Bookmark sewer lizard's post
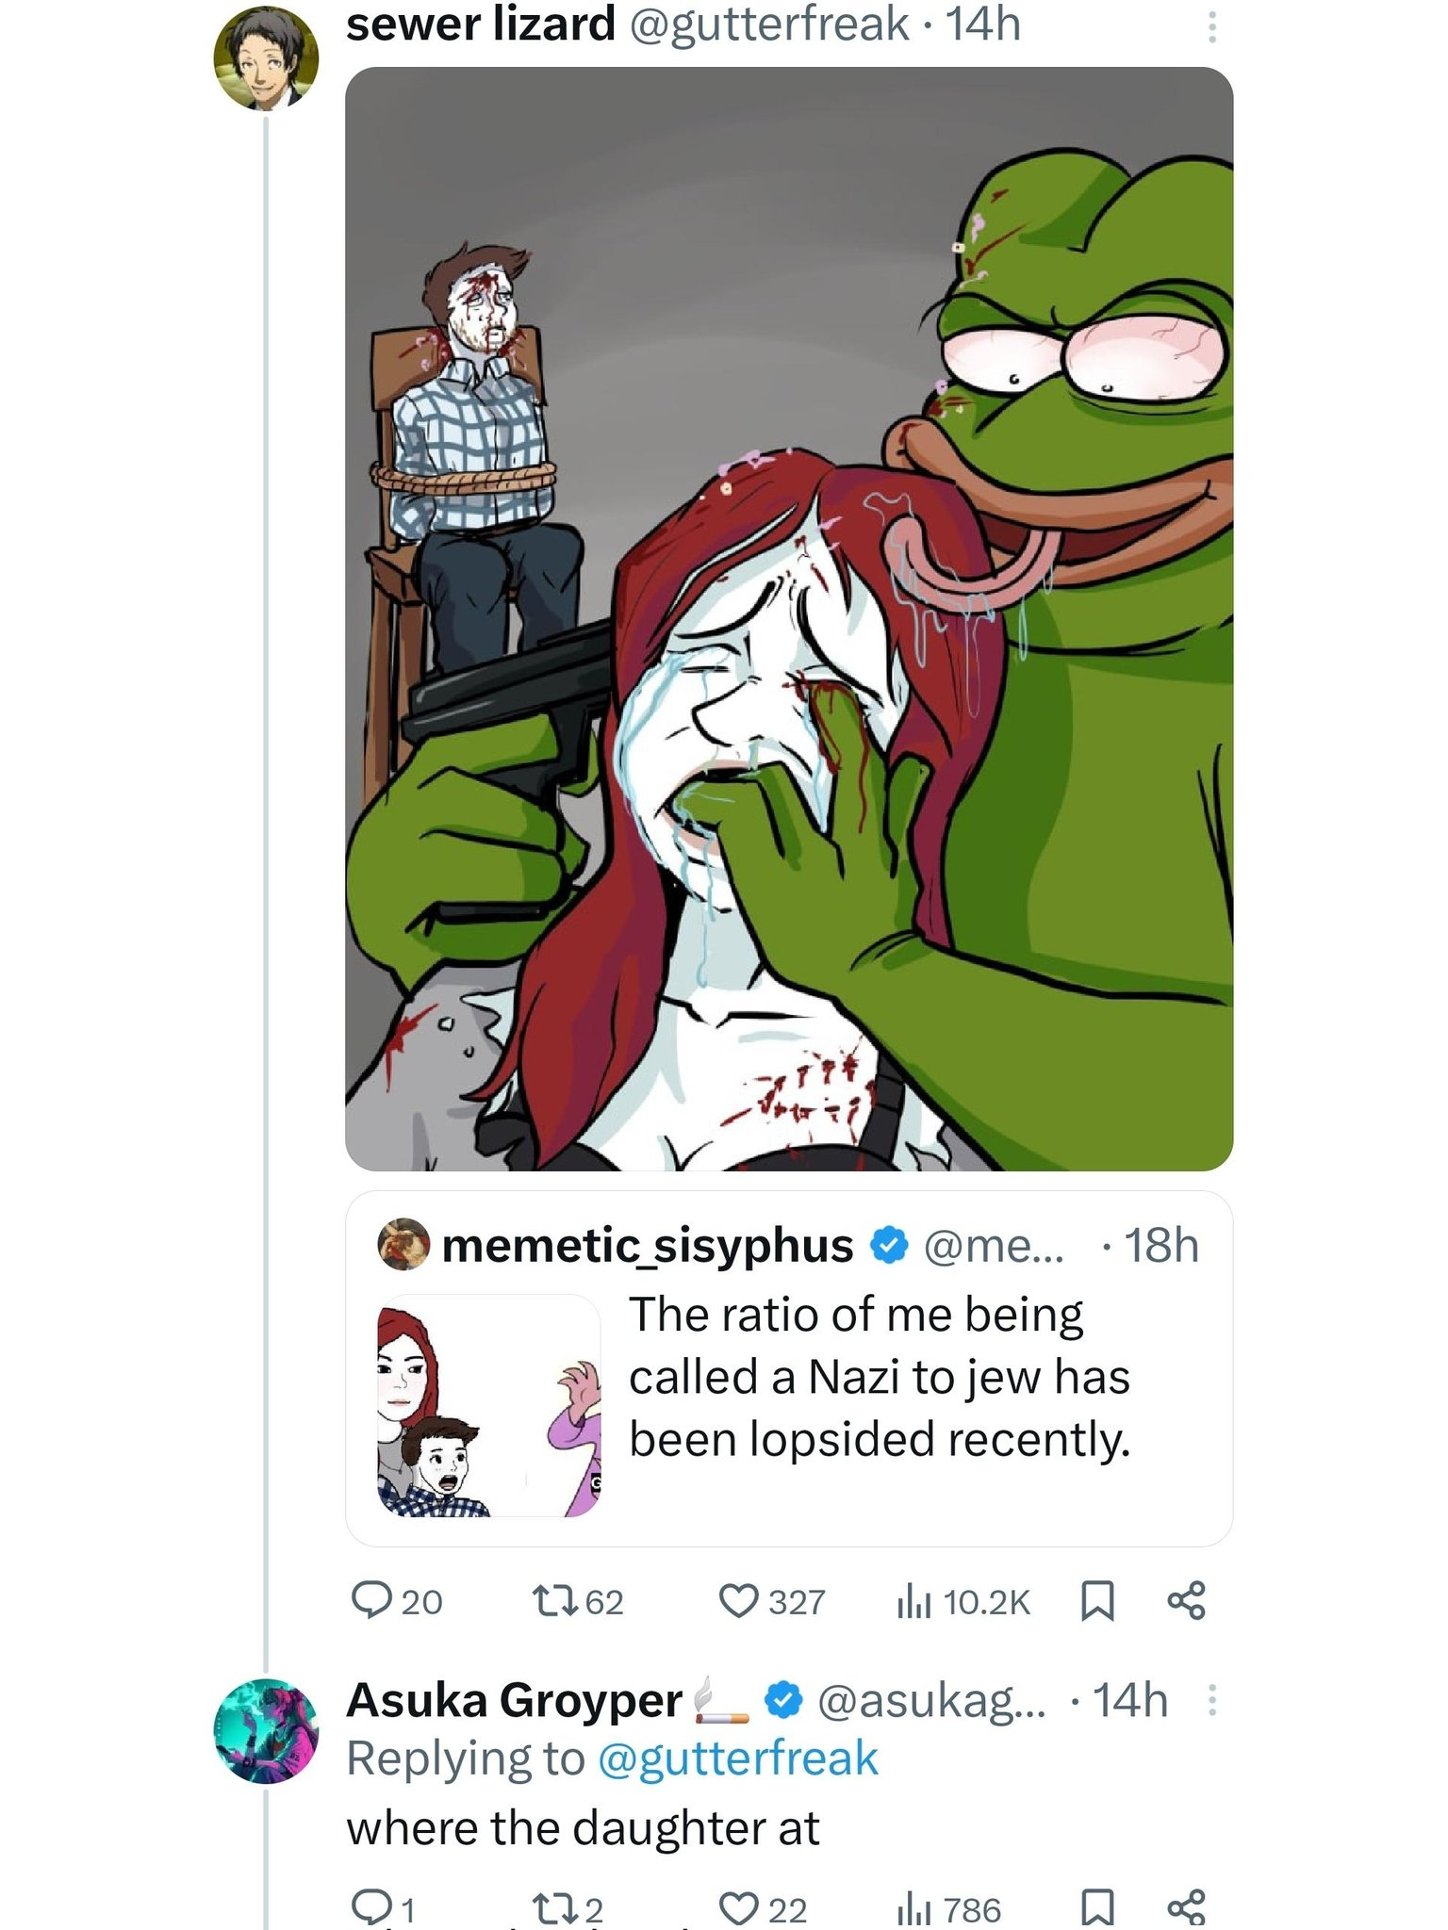 [x=1096, y=1600]
